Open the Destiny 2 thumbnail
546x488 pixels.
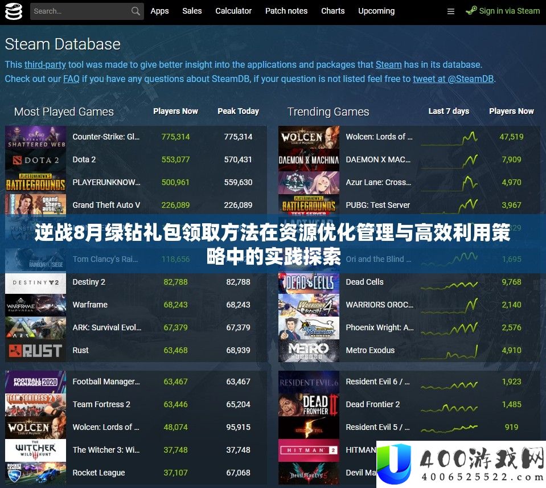35,282
